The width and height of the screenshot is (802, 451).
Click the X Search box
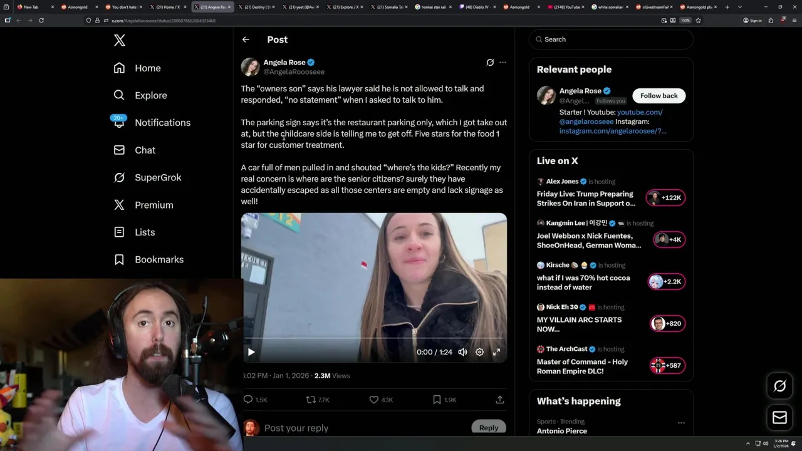click(611, 39)
